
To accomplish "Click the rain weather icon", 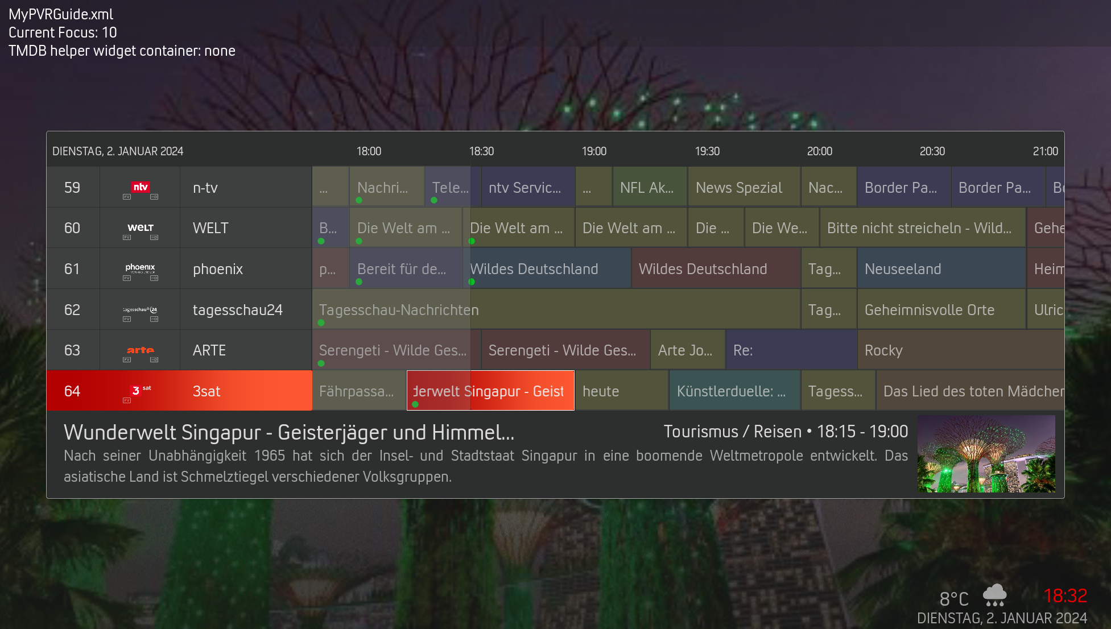I will 994,595.
